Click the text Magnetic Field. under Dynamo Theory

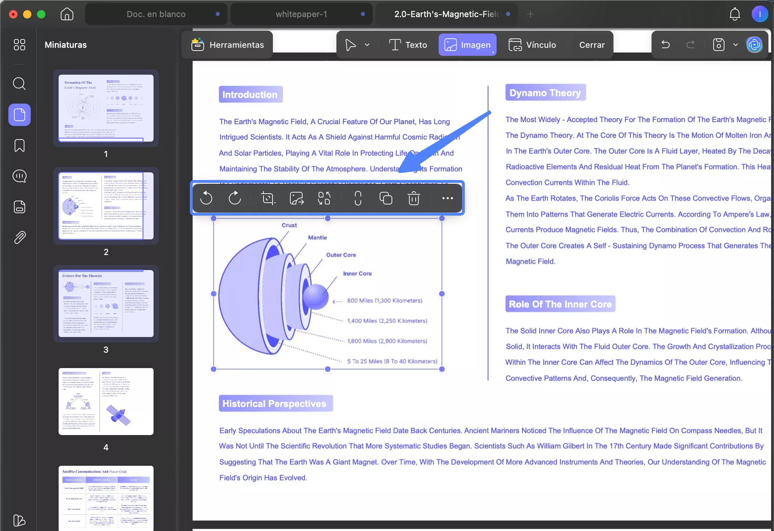530,261
